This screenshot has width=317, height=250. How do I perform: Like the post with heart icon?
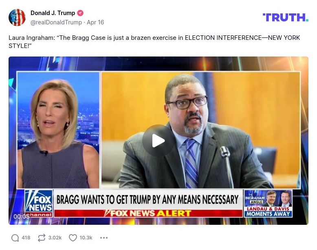(x=73, y=238)
